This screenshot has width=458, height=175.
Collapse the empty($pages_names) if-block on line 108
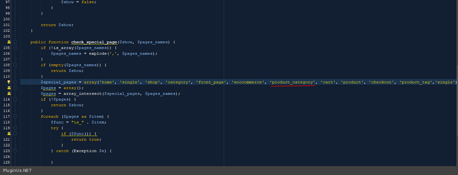pos(15,65)
